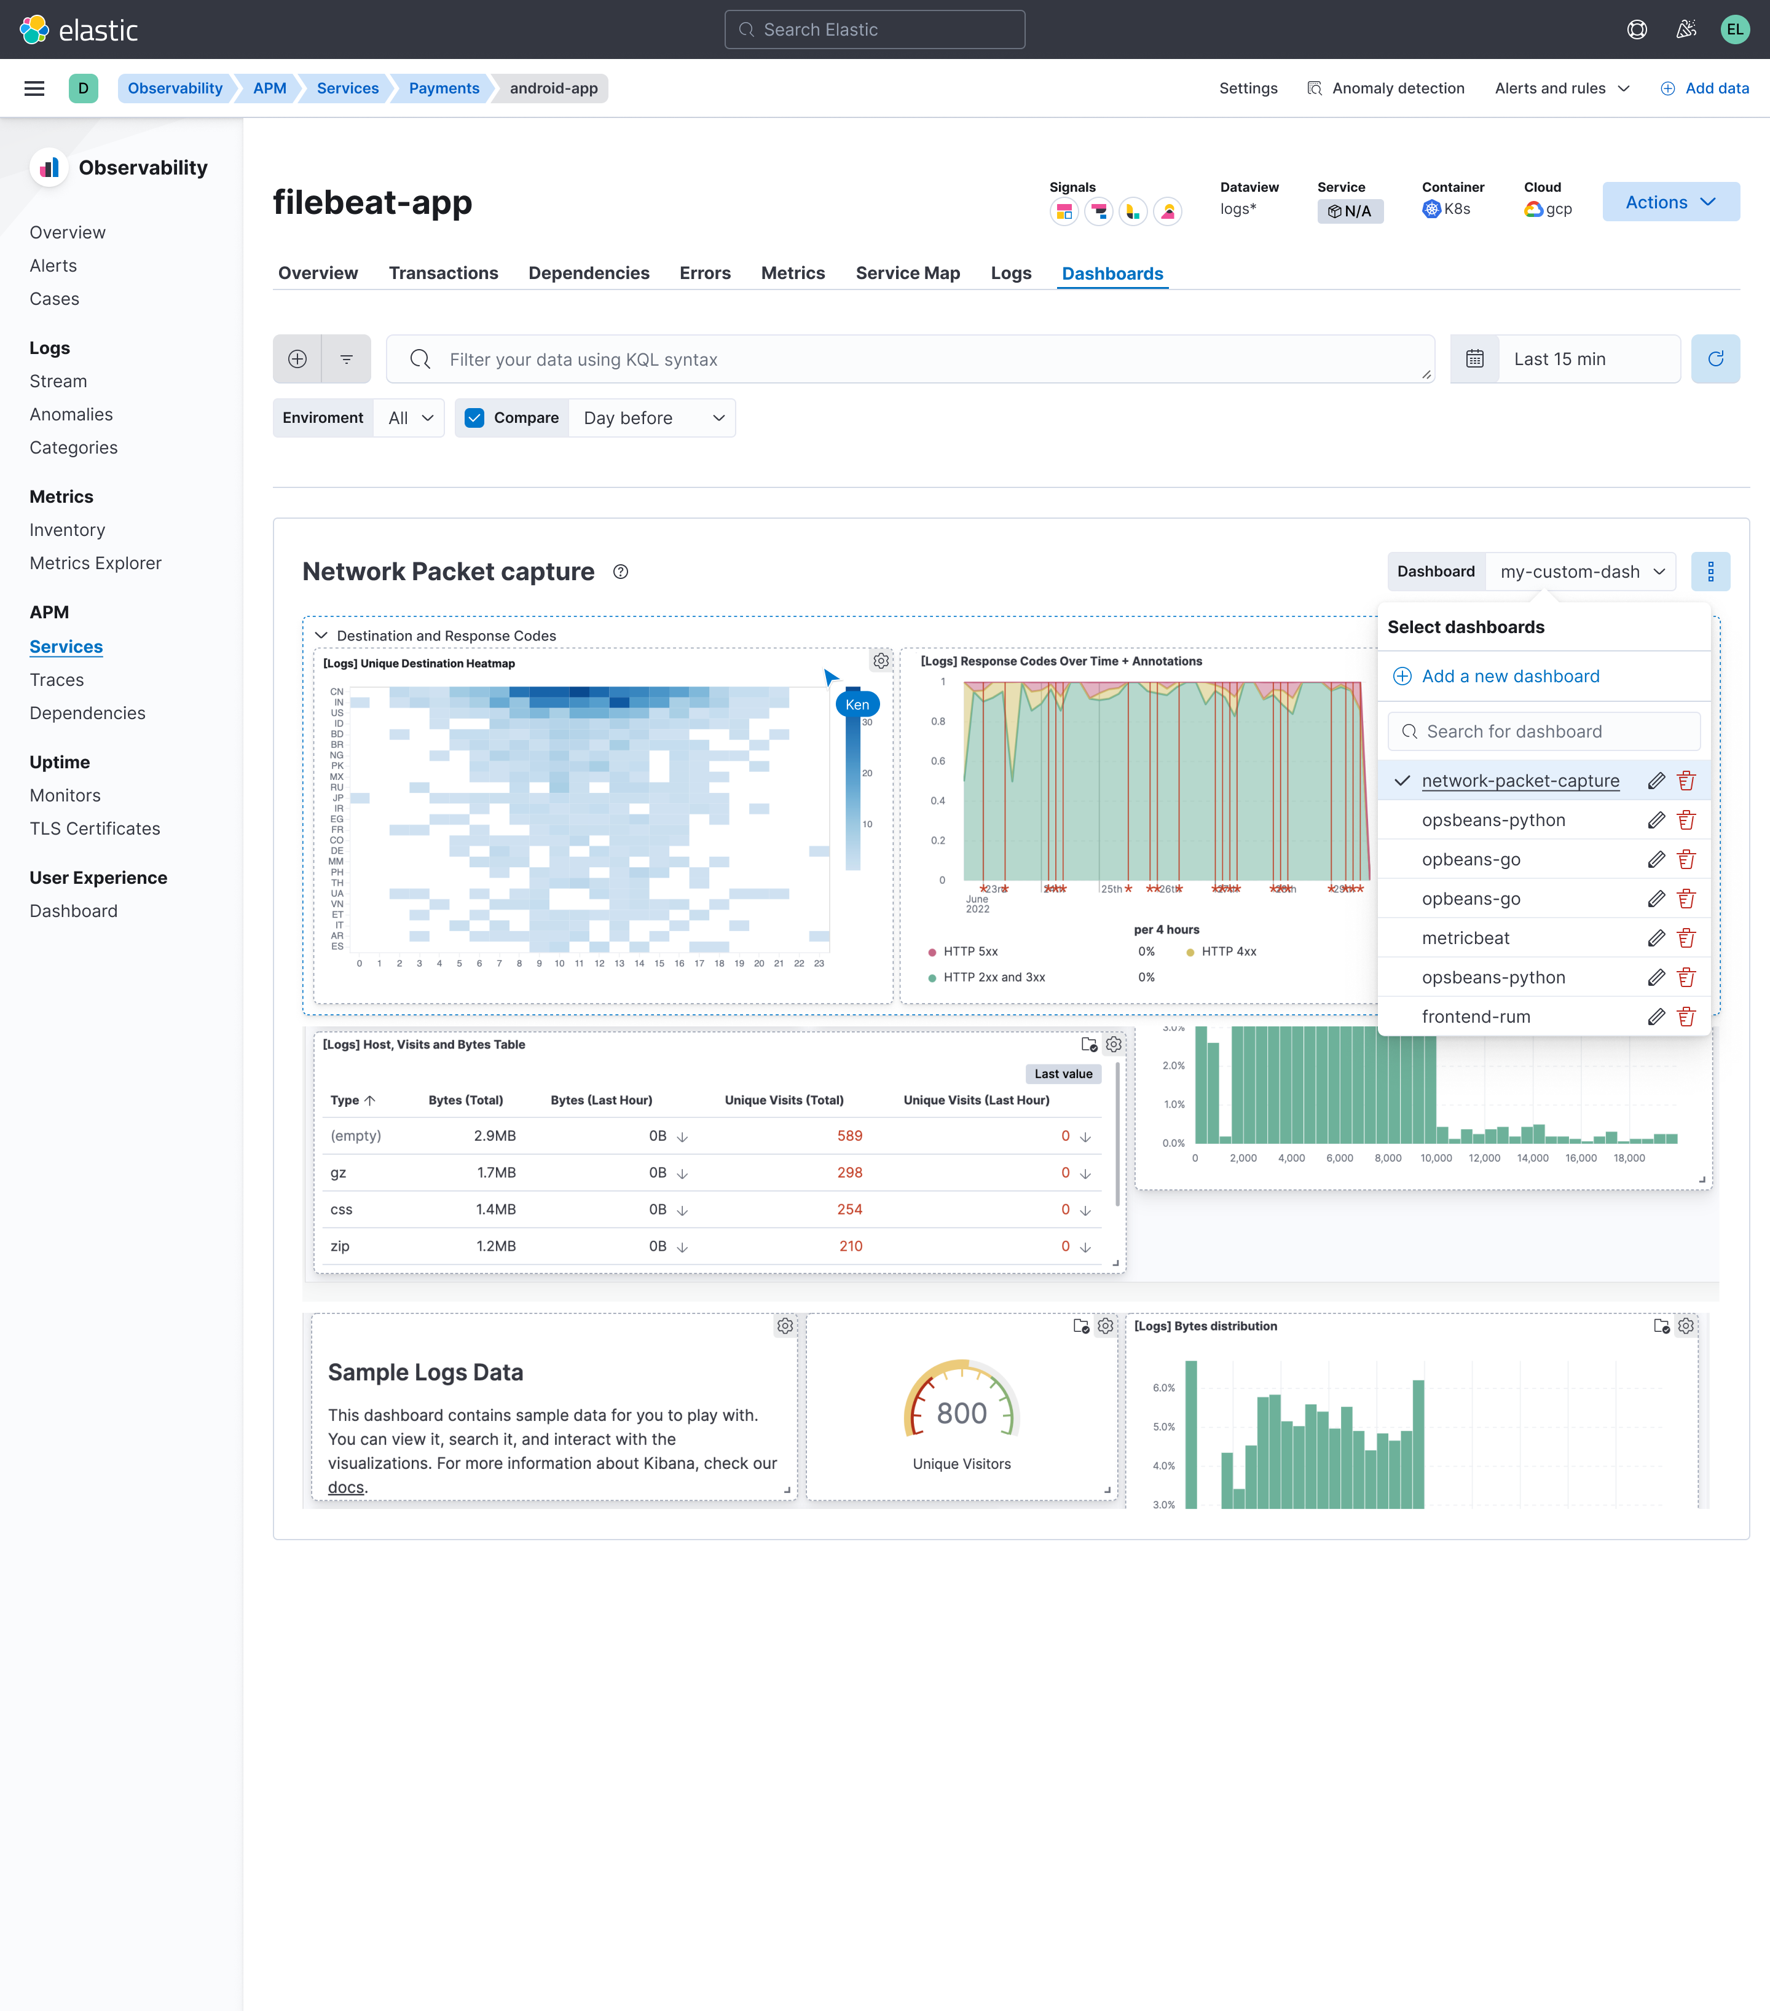Deselect the network-packet-capture dashboard checkmark
Viewport: 1770px width, 2011px height.
(1401, 780)
